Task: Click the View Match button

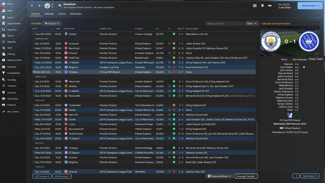Action: click(x=310, y=176)
